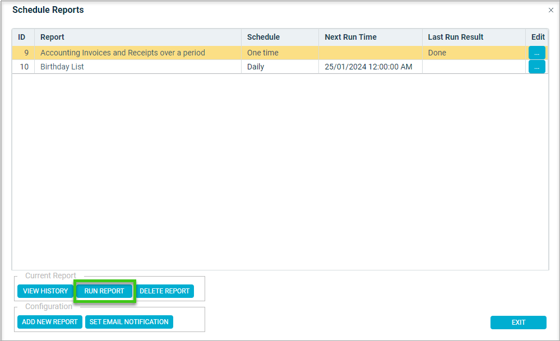Sort by the Last Run Result header
560x341 pixels.
click(474, 37)
